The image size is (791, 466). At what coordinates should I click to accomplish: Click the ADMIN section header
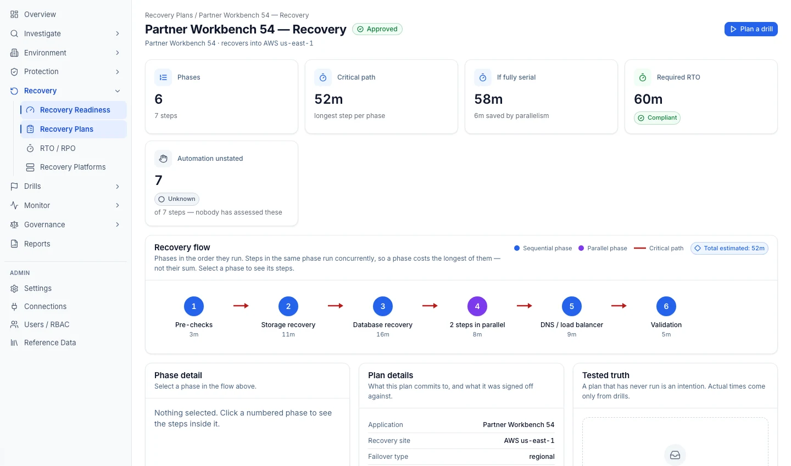click(20, 273)
